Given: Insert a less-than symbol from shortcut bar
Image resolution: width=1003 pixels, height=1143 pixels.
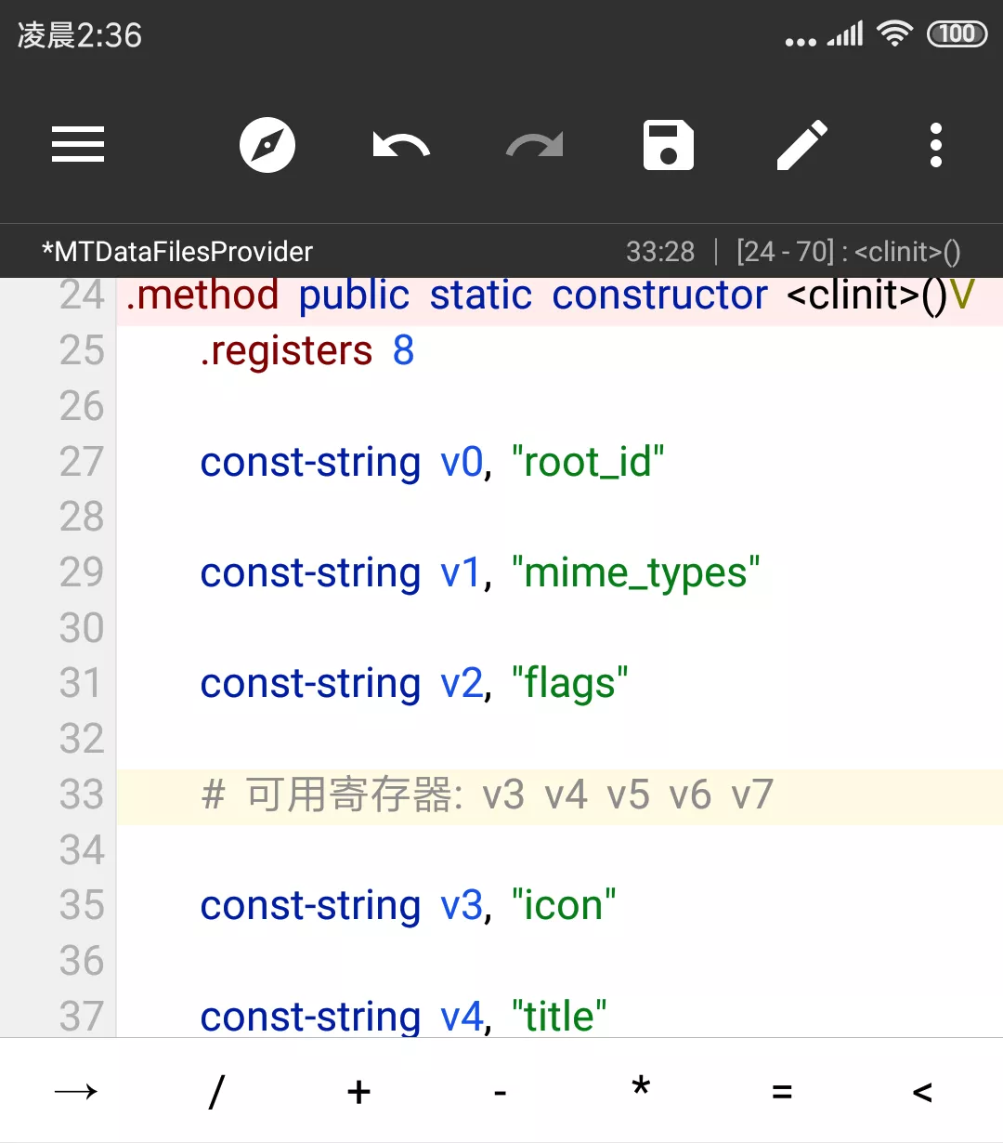Looking at the screenshot, I should point(922,1091).
